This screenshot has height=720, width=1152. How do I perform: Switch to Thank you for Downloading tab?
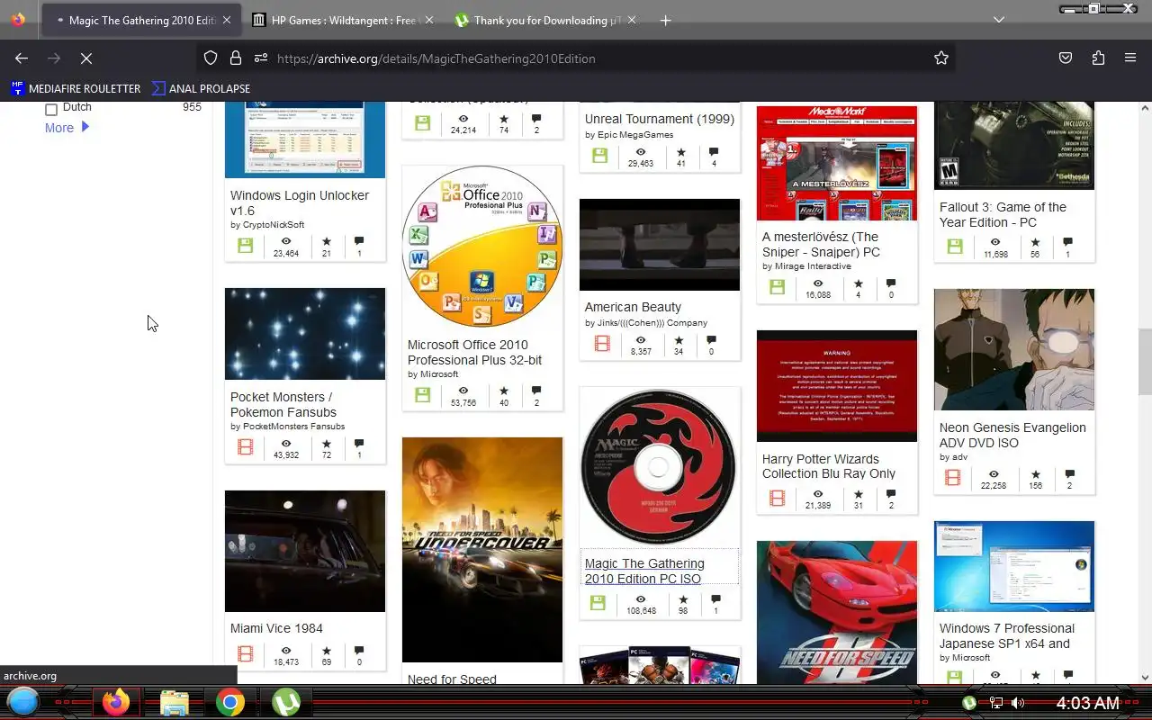tap(545, 20)
